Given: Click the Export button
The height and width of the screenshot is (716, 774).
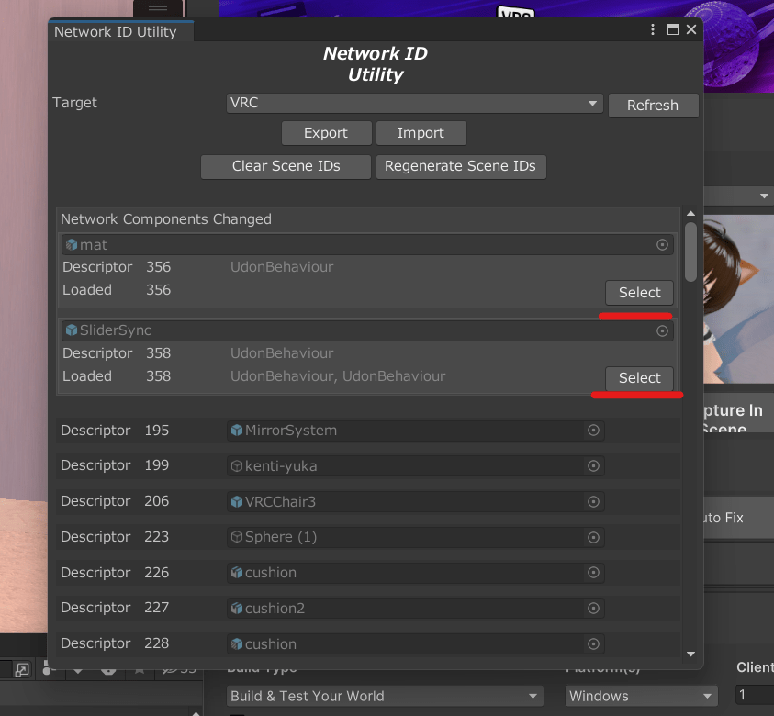Looking at the screenshot, I should click(326, 133).
